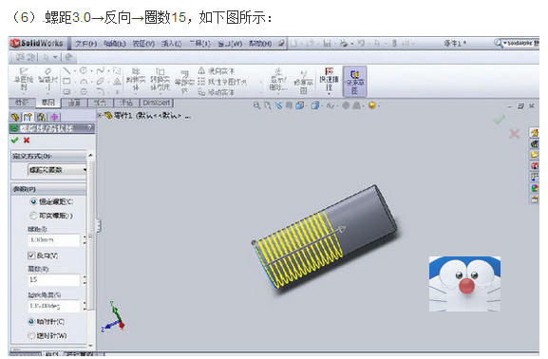Switch to the DimXpert command tab
This screenshot has height=359, width=548.
click(156, 103)
